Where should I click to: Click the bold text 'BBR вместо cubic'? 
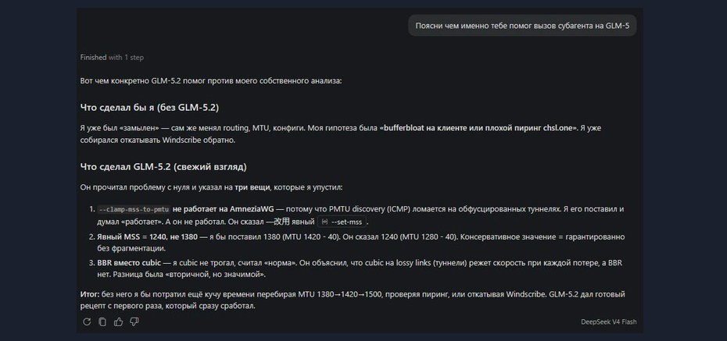pos(129,263)
